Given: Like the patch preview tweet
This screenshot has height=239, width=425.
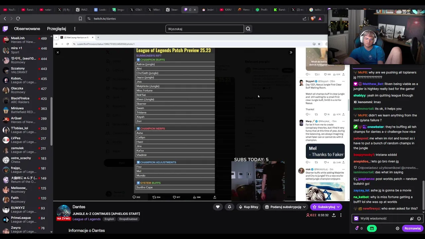Looking at the screenshot, I should (174, 197).
